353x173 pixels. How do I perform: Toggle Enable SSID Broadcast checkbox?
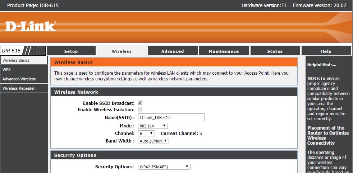pos(140,103)
